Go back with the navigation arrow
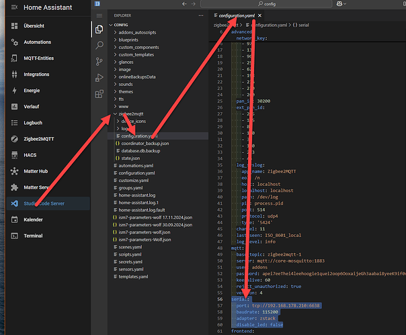This screenshot has height=335, width=406. pos(184,4)
